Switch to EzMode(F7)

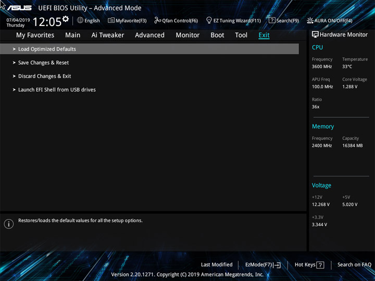tap(258, 265)
